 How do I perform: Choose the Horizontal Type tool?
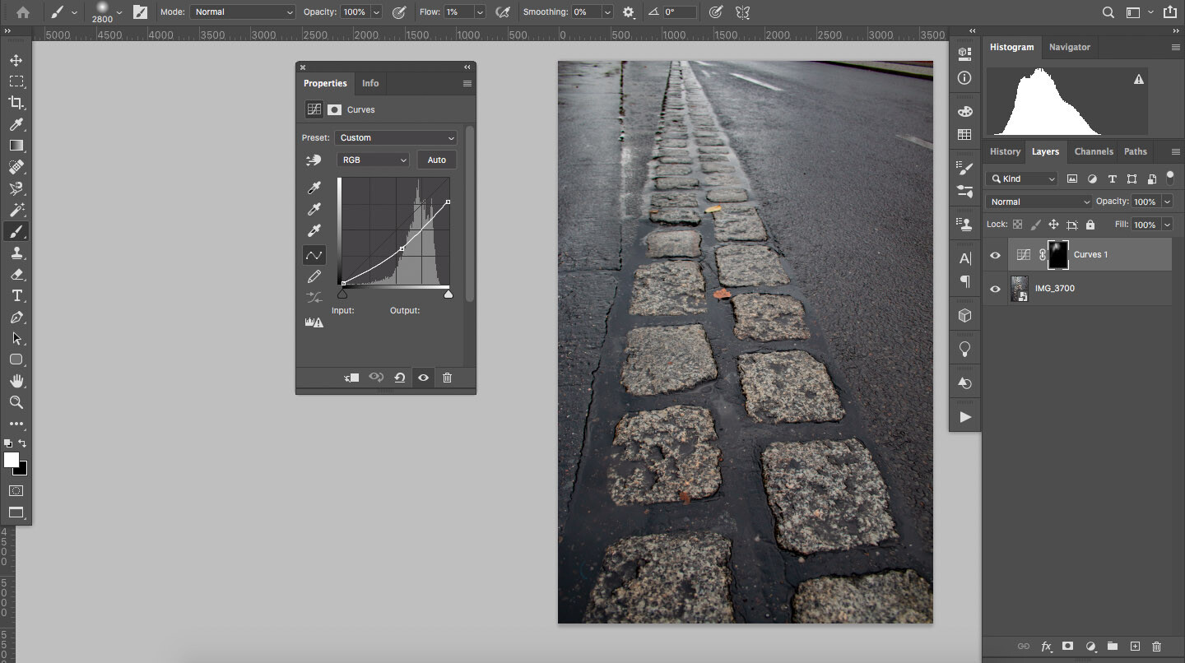coord(16,295)
